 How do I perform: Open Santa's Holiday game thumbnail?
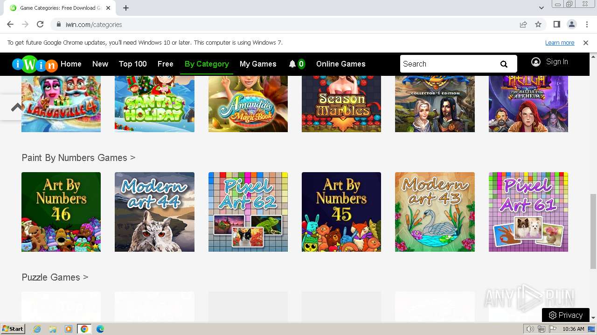click(154, 104)
